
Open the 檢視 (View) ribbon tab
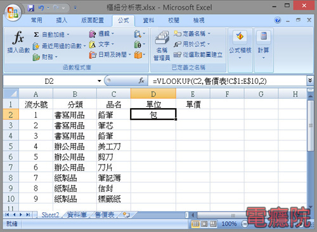[x=199, y=20]
